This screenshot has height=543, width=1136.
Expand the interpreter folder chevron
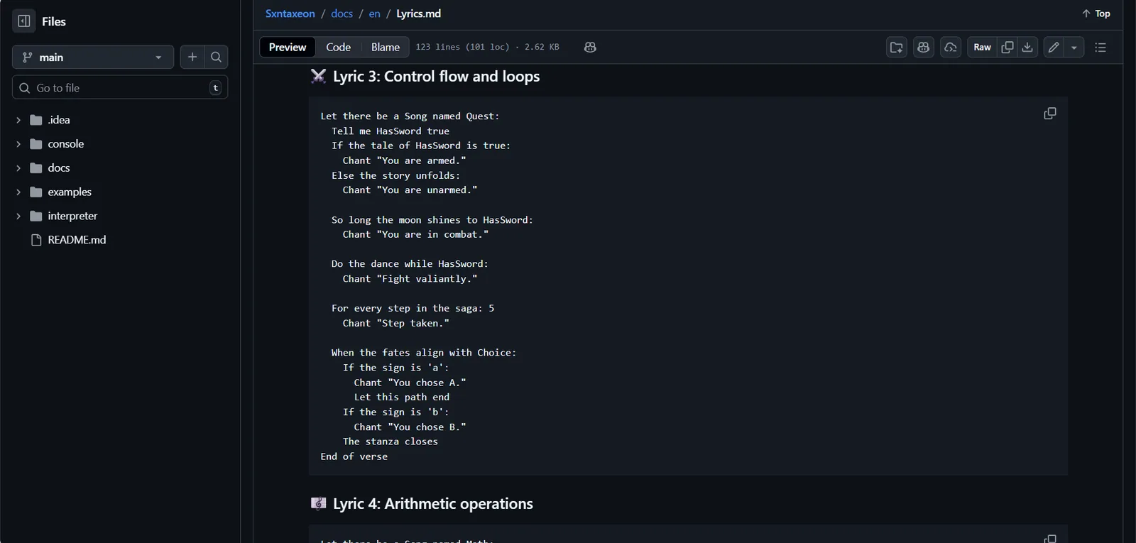18,216
